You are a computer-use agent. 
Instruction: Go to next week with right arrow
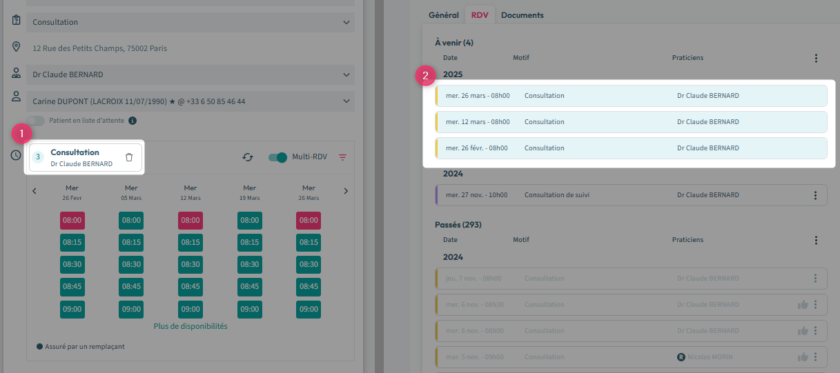click(x=346, y=191)
